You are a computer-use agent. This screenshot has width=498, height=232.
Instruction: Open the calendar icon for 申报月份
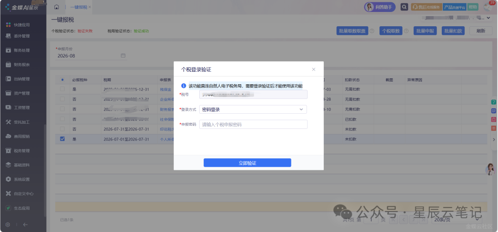(x=123, y=55)
